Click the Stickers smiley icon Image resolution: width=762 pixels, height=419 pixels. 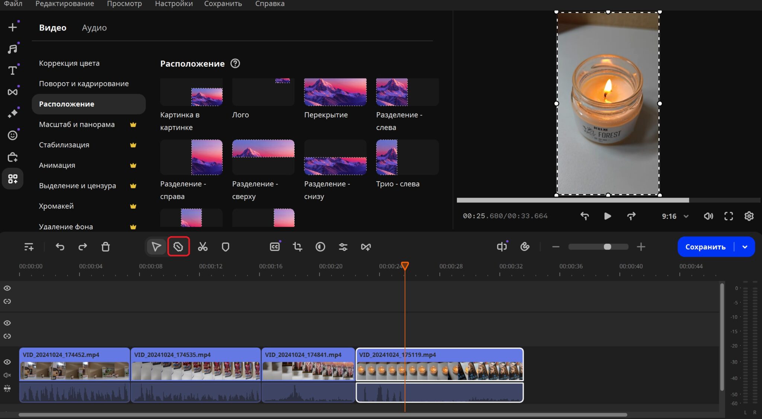13,135
